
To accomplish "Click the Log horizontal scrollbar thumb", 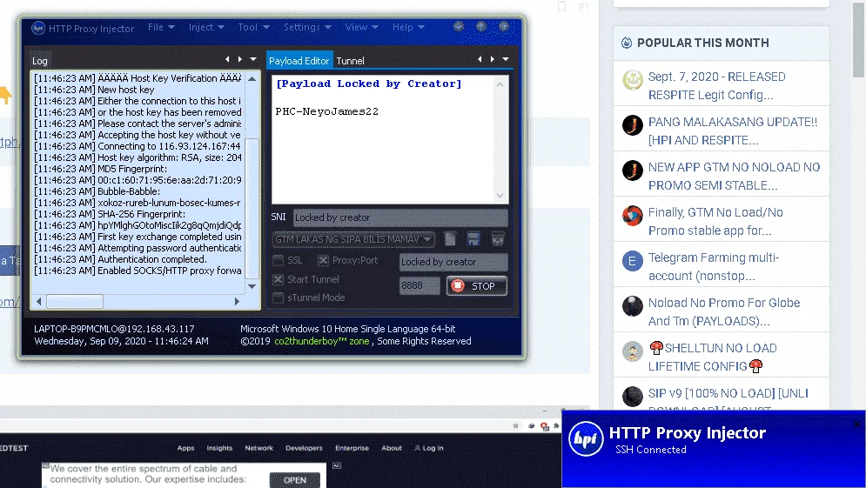I will click(x=75, y=301).
